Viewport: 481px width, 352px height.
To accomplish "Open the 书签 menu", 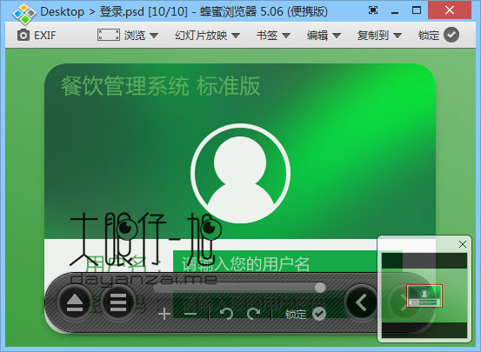I will (273, 36).
